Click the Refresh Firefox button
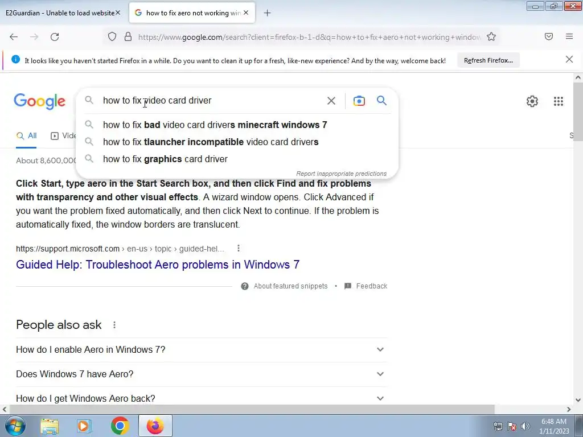Screen dimensions: 583x437 (x=488, y=60)
